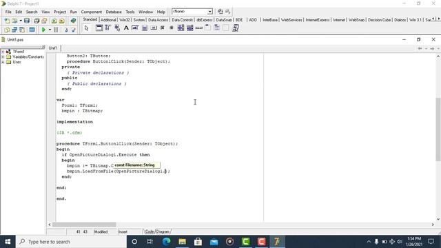Pick the ScrollBar component icon
The width and height of the screenshot is (441, 248).
click(x=199, y=28)
